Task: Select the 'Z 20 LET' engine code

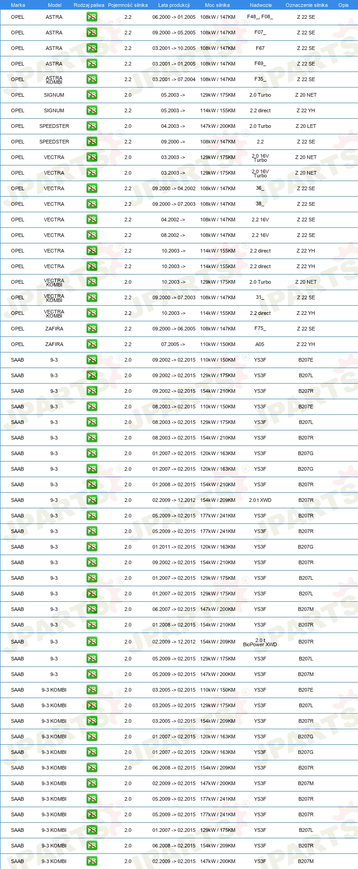Action: pos(306,126)
